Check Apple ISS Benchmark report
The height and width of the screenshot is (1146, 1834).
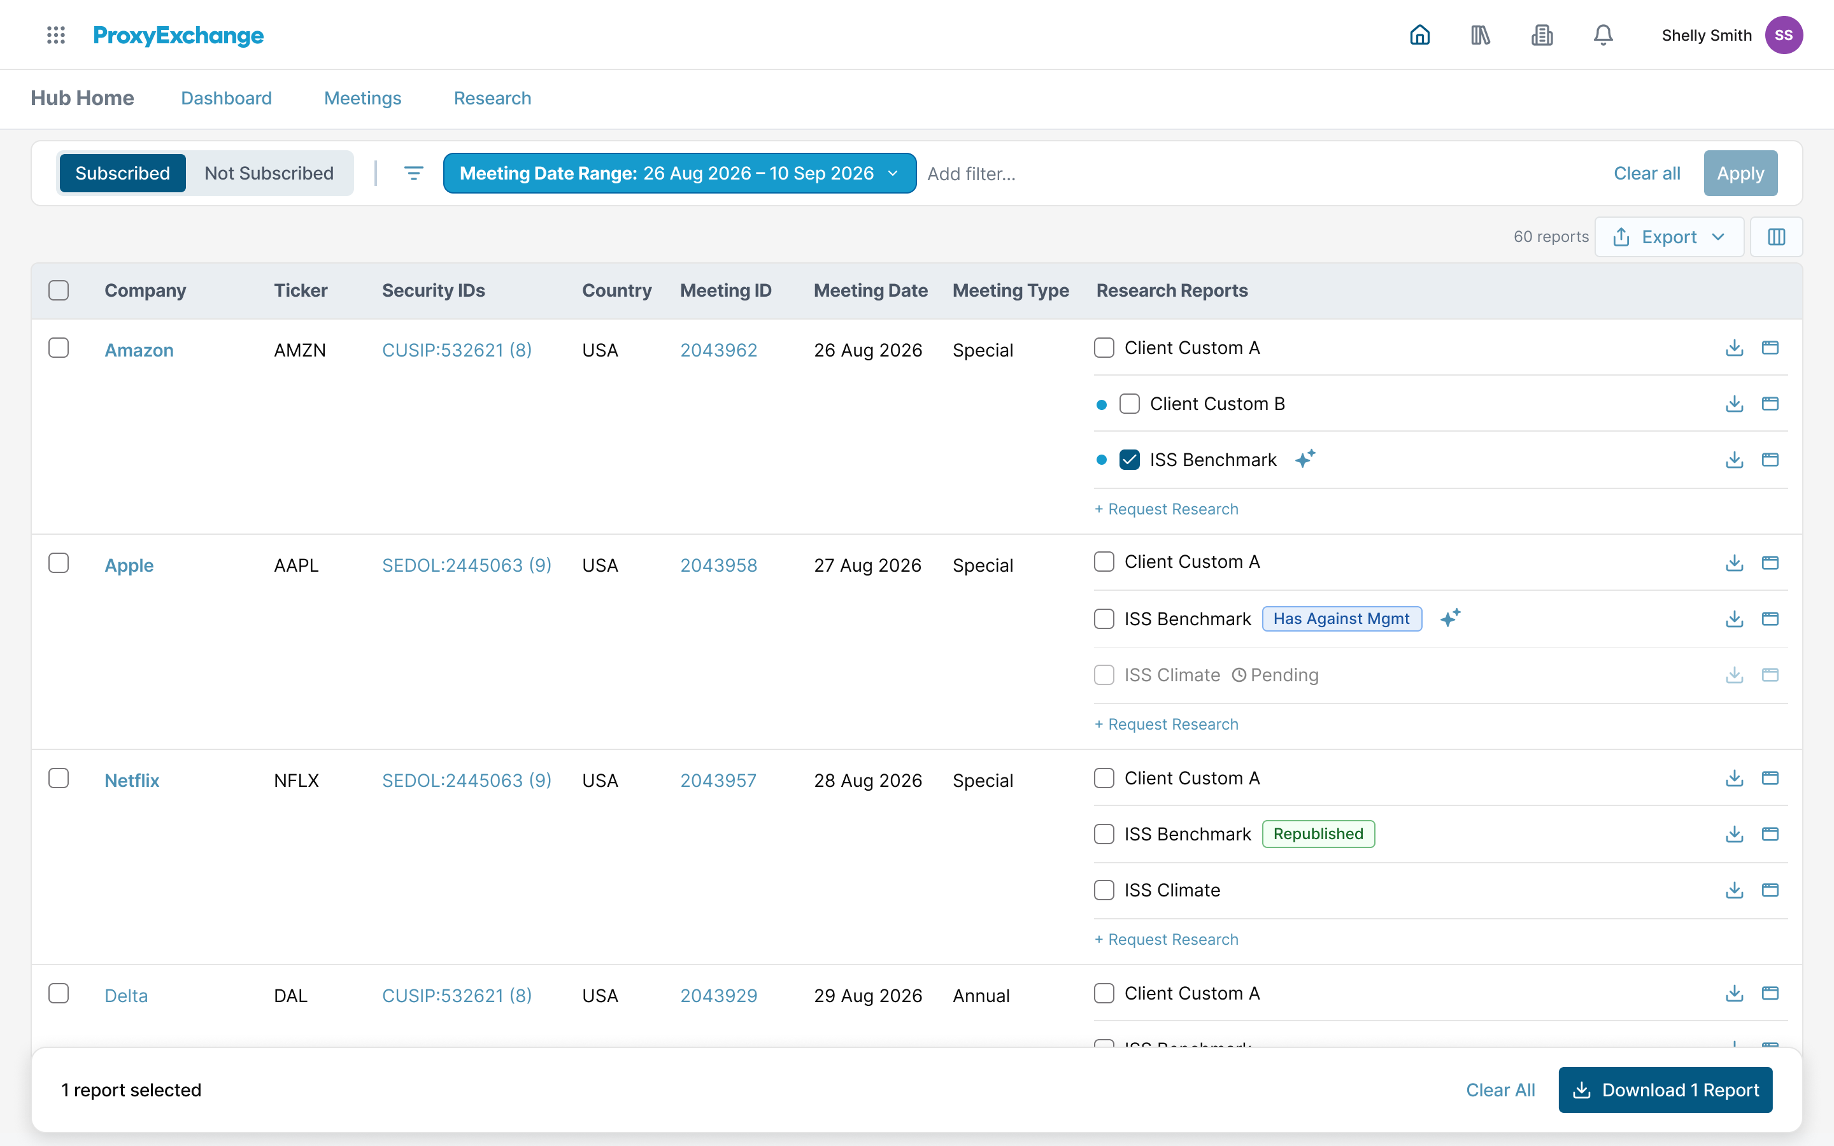point(1104,619)
